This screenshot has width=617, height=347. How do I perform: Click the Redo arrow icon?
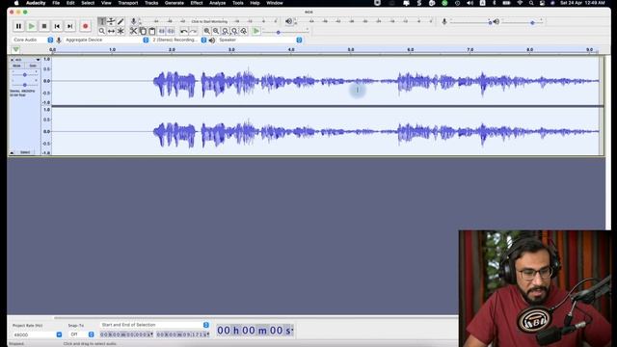pyautogui.click(x=193, y=31)
